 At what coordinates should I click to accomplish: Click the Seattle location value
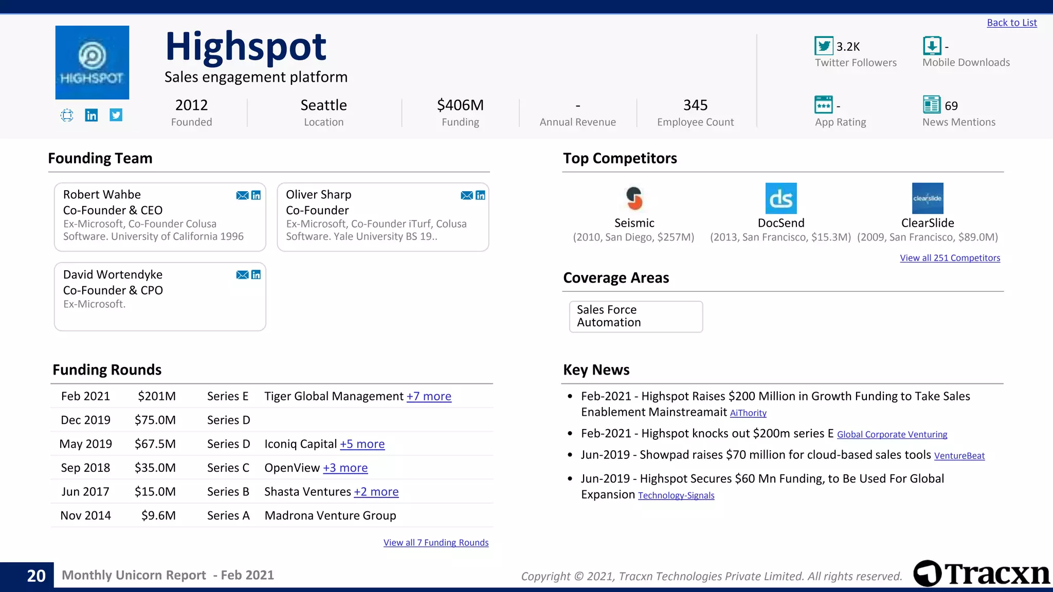[x=323, y=105]
